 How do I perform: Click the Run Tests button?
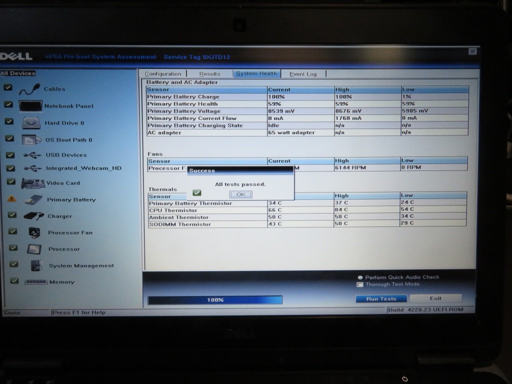click(381, 299)
